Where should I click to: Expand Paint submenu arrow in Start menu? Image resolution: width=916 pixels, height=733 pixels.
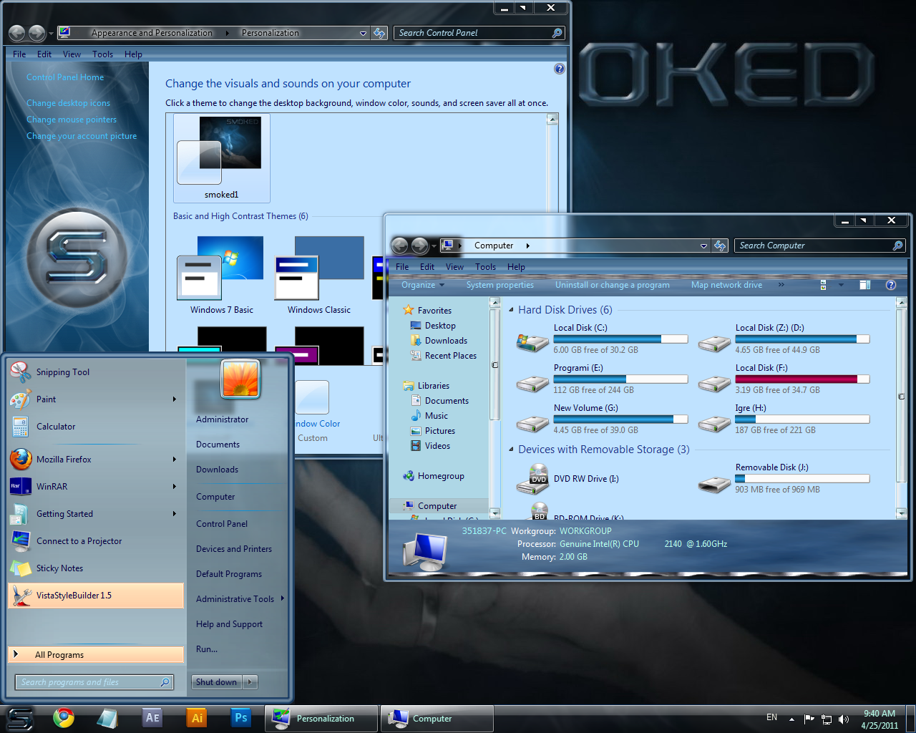tap(174, 399)
